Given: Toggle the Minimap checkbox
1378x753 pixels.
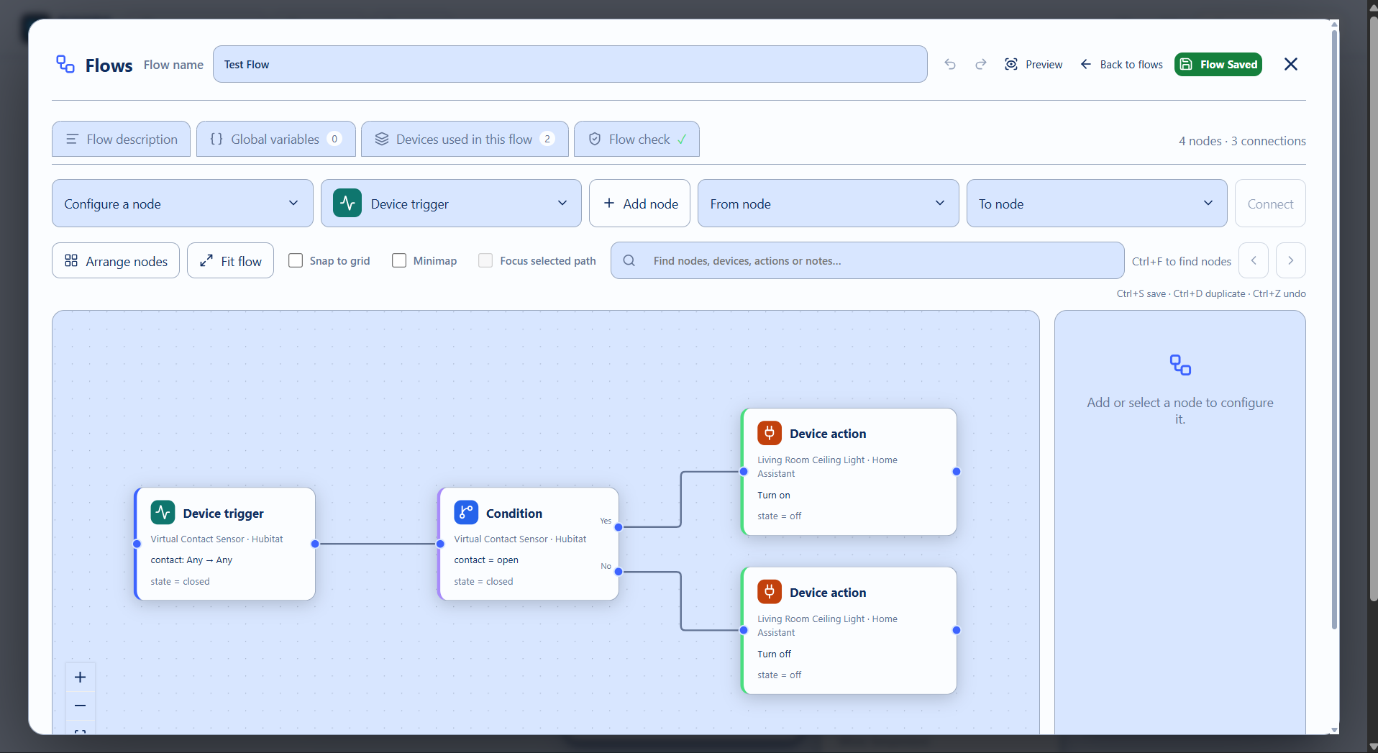Looking at the screenshot, I should pos(399,260).
